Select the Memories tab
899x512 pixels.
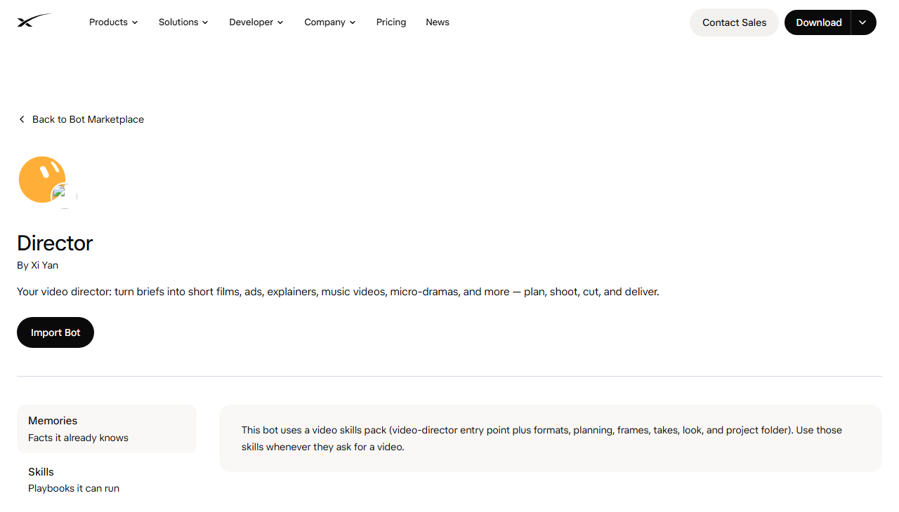(x=107, y=429)
